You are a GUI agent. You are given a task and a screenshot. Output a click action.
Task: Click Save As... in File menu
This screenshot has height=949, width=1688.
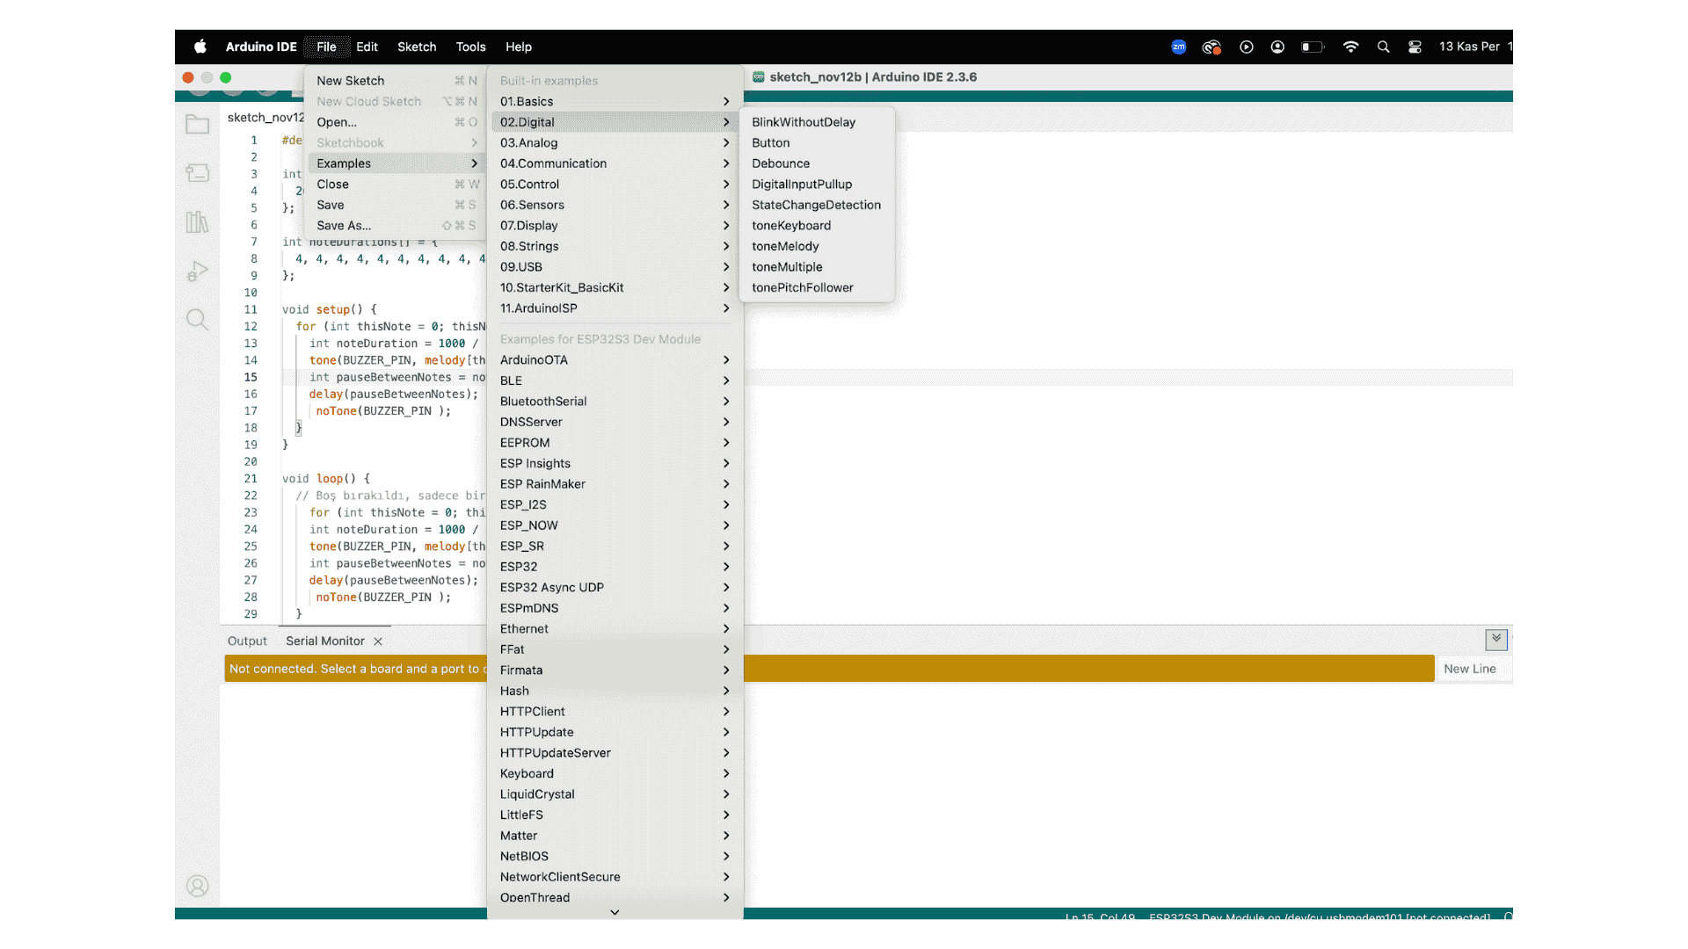[x=344, y=226]
